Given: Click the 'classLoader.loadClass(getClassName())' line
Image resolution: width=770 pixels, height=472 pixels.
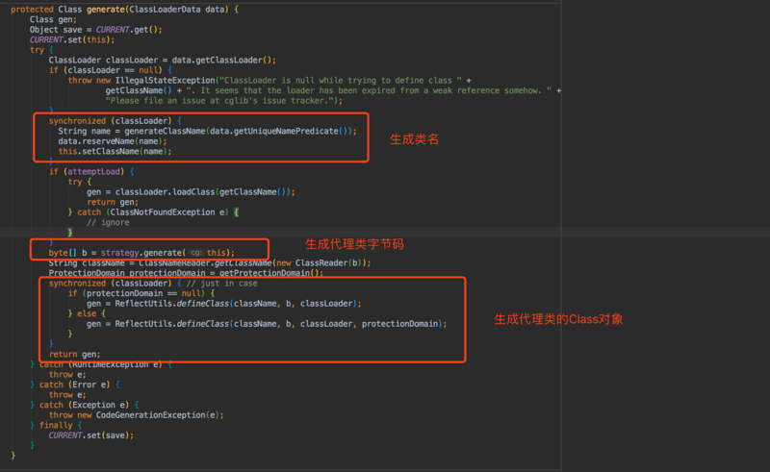Looking at the screenshot, I should 191,192.
